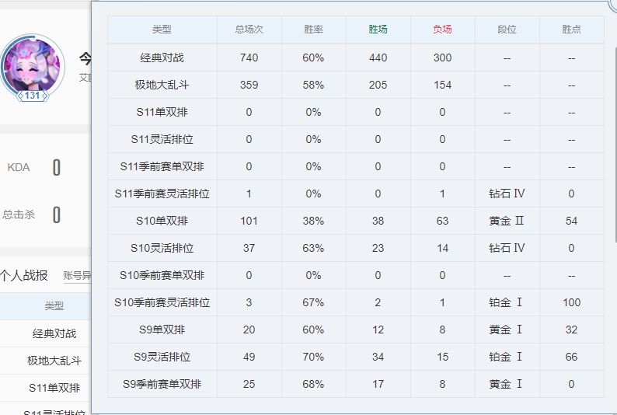
Task: Select the S10季前赛单双排 row label
Action: [162, 275]
